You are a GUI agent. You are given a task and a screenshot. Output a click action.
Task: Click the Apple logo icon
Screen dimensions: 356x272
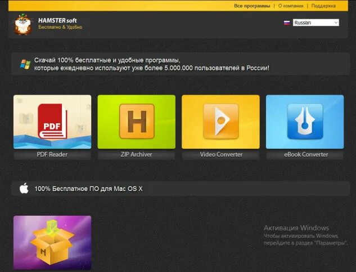[x=24, y=188]
